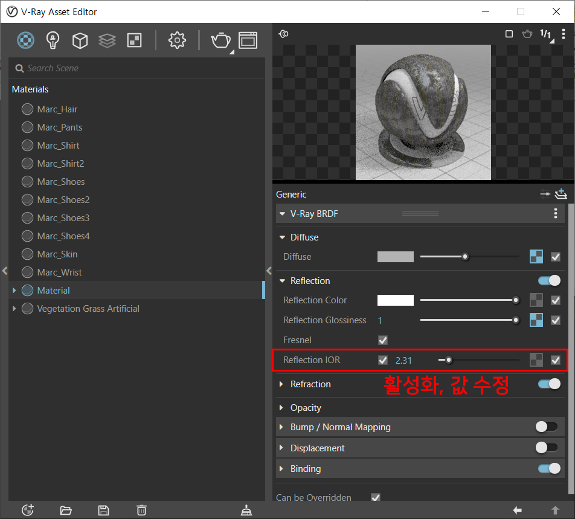The height and width of the screenshot is (519, 575).
Task: Collapse the Reflection section arrow
Action: (x=282, y=281)
